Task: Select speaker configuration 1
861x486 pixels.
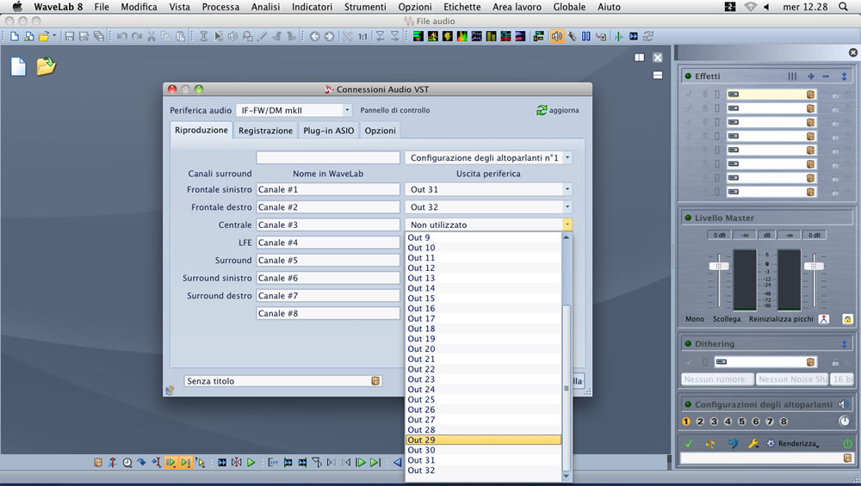Action: (x=686, y=421)
